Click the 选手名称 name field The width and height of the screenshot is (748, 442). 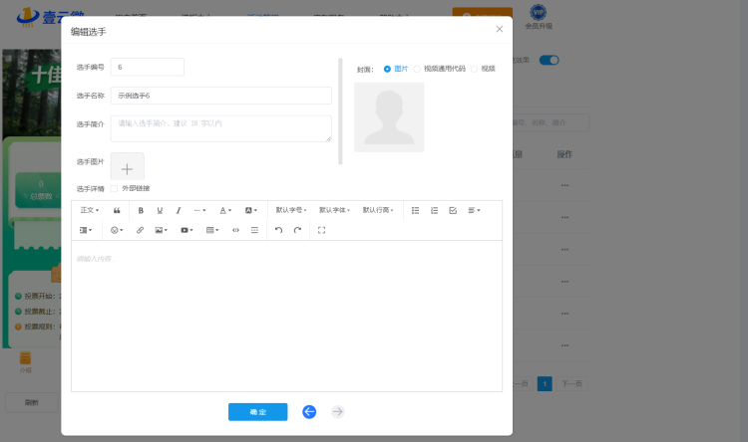coord(220,96)
